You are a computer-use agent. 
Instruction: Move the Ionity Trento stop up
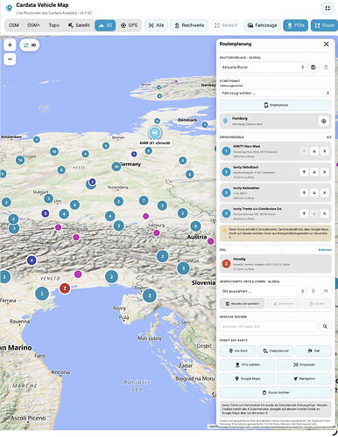point(304,213)
